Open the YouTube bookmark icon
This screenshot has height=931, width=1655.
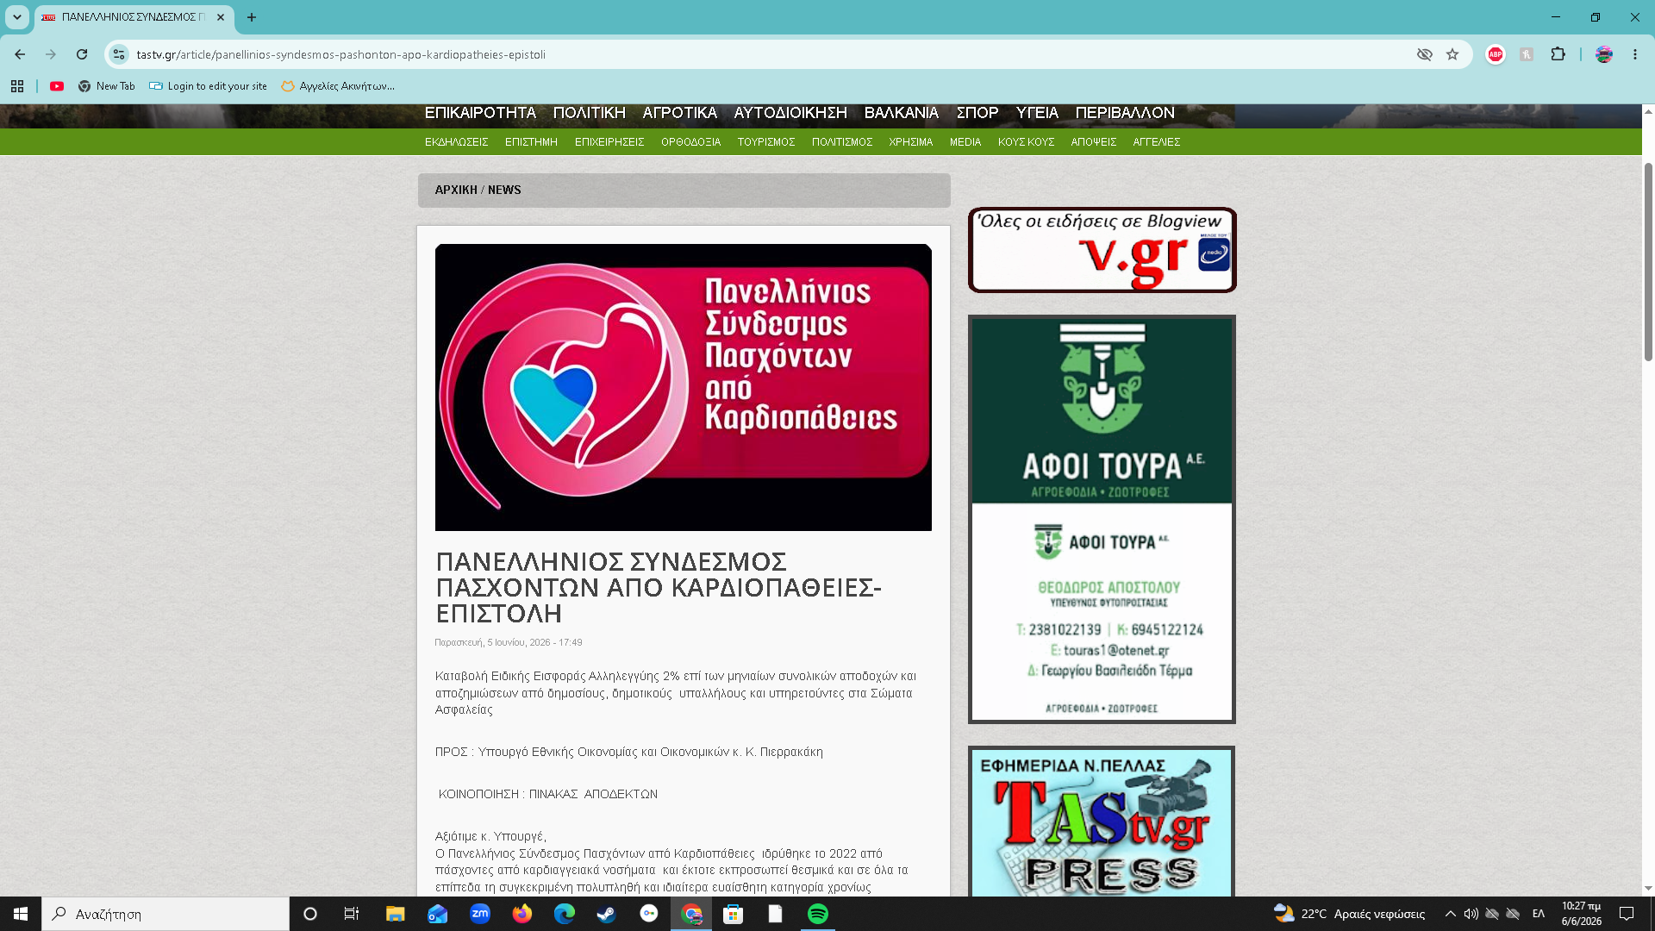pyautogui.click(x=57, y=86)
